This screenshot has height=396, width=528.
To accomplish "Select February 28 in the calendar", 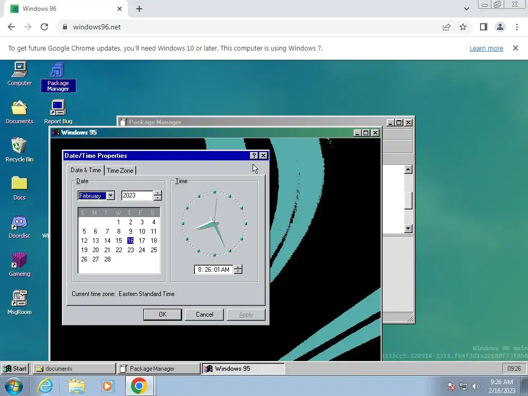I will (x=107, y=259).
